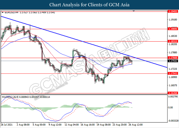Click the 1.19493 resistance price label
Viewport: 179px width, 128px height.
click(173, 11)
